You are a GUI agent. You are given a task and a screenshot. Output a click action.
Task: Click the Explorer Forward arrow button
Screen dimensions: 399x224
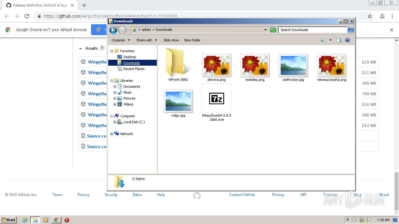click(x=122, y=30)
